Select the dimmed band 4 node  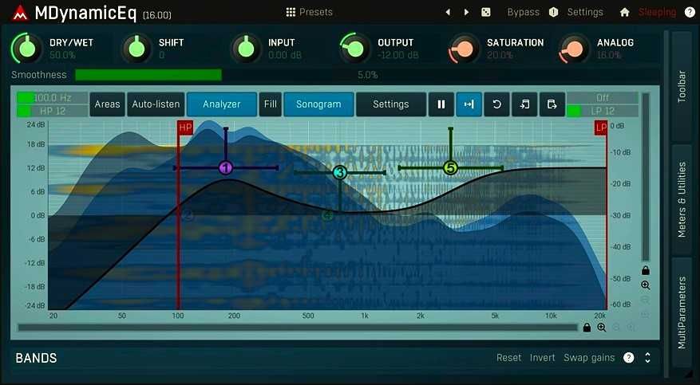pyautogui.click(x=328, y=216)
